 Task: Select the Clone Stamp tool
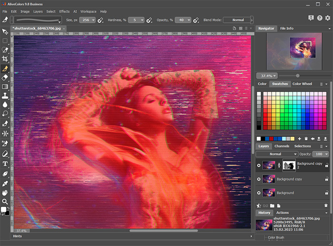5,96
